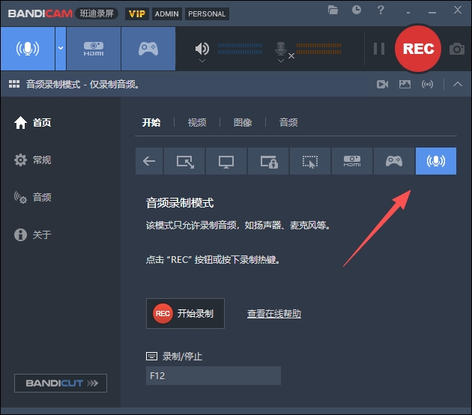Screen dimensions: 472x415
Task: Click the BANDICAM logo
Action: coord(40,13)
